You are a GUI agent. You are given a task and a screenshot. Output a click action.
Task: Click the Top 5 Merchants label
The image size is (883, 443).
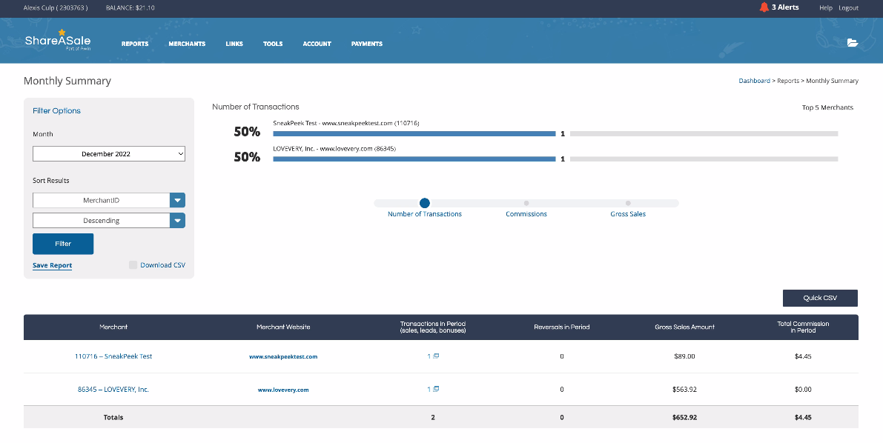[827, 107]
